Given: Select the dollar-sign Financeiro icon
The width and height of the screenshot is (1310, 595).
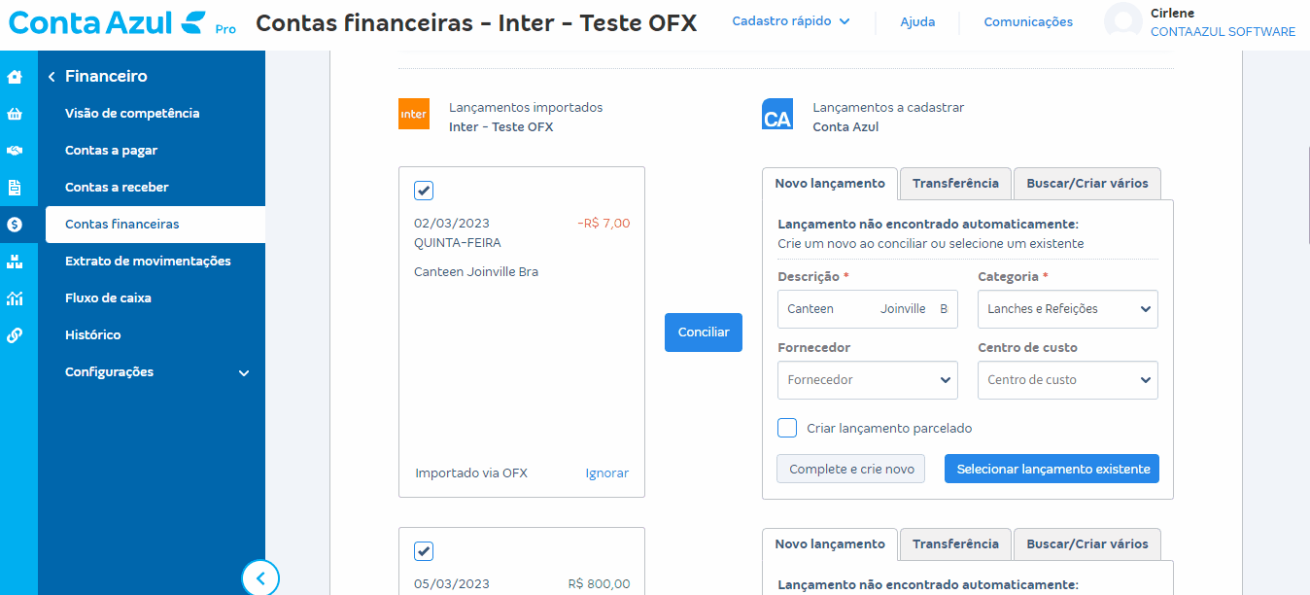Looking at the screenshot, I should coord(15,225).
